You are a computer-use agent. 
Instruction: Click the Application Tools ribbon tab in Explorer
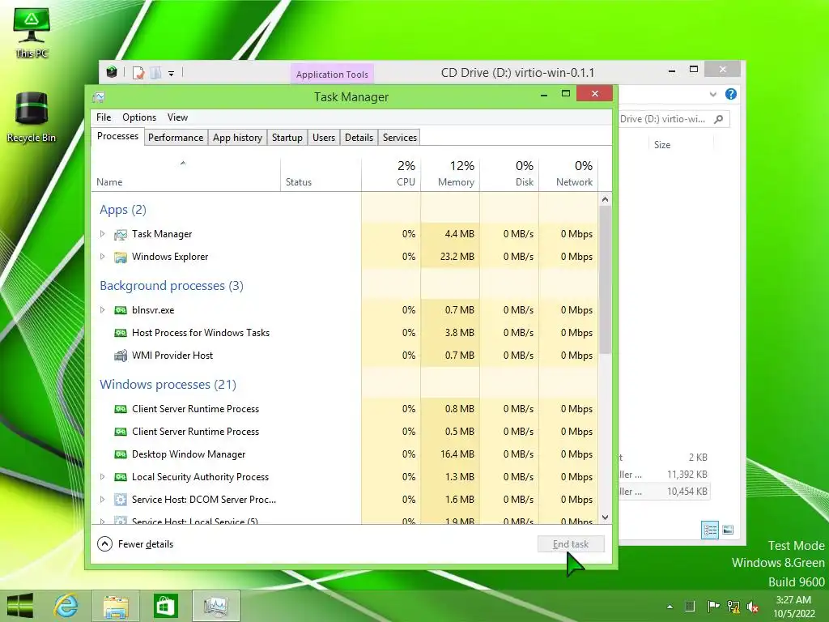(332, 75)
